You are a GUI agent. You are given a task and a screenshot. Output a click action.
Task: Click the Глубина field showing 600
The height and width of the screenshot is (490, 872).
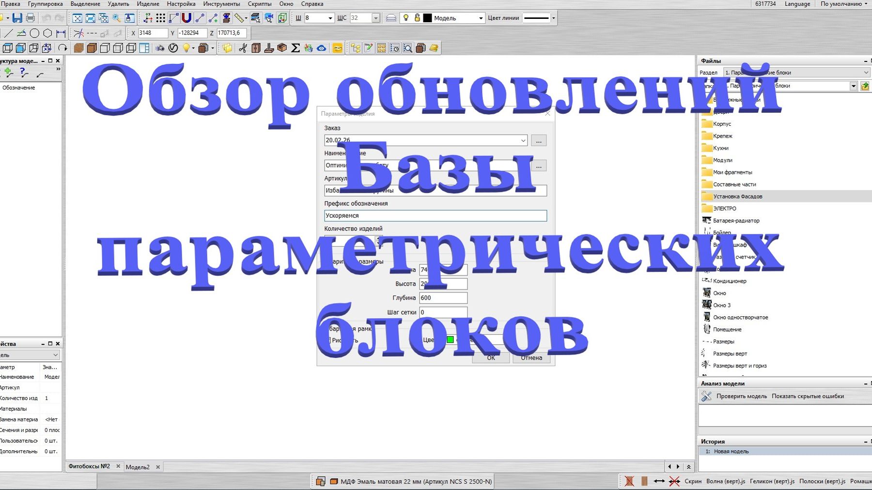[x=443, y=298]
